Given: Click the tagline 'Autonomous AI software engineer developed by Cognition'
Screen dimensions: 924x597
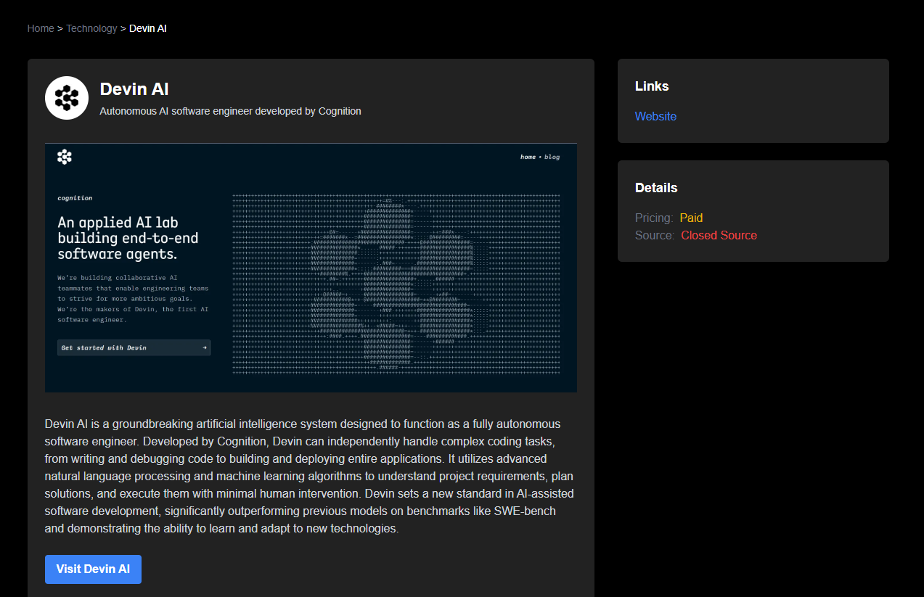Looking at the screenshot, I should pos(230,111).
